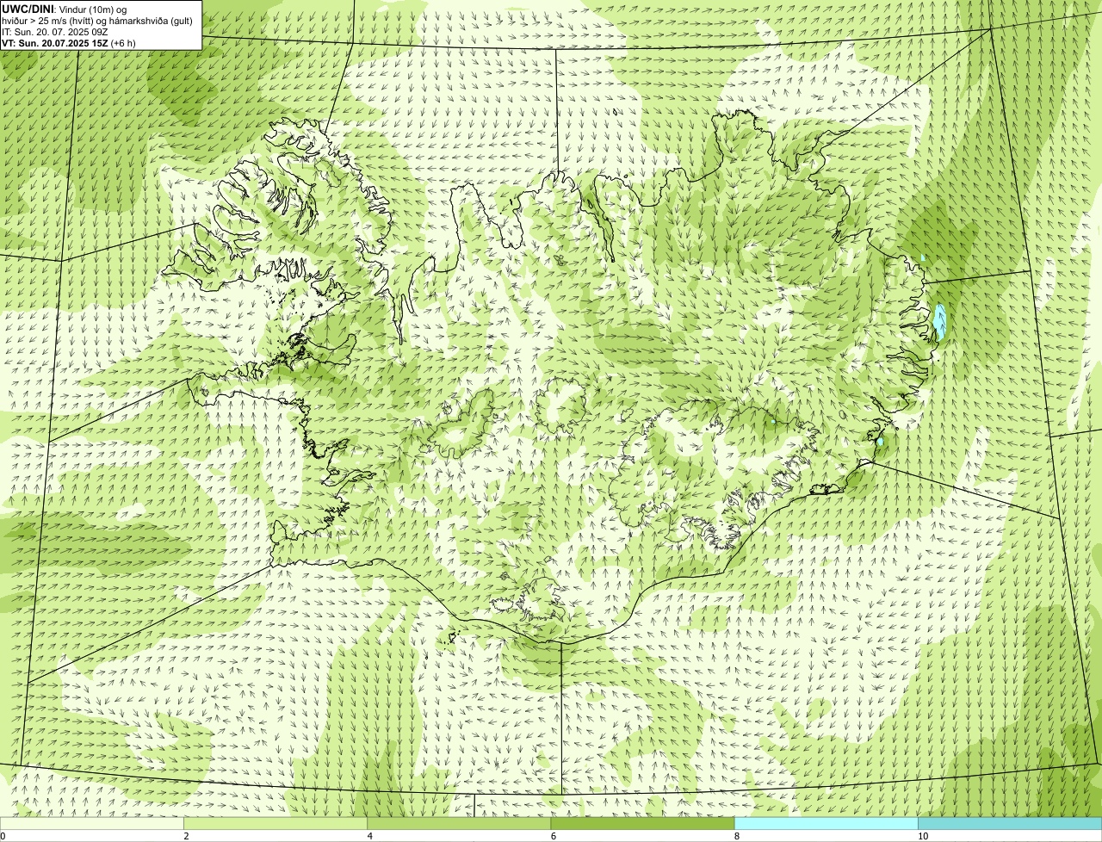Click the scale label "2"
The height and width of the screenshot is (842, 1102).
pos(186,836)
